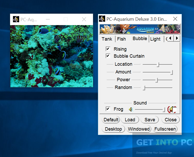This screenshot has width=194, height=157.
Task: Click the PC Aquarium 3.0 deluxe banner image
Action: 140,29
